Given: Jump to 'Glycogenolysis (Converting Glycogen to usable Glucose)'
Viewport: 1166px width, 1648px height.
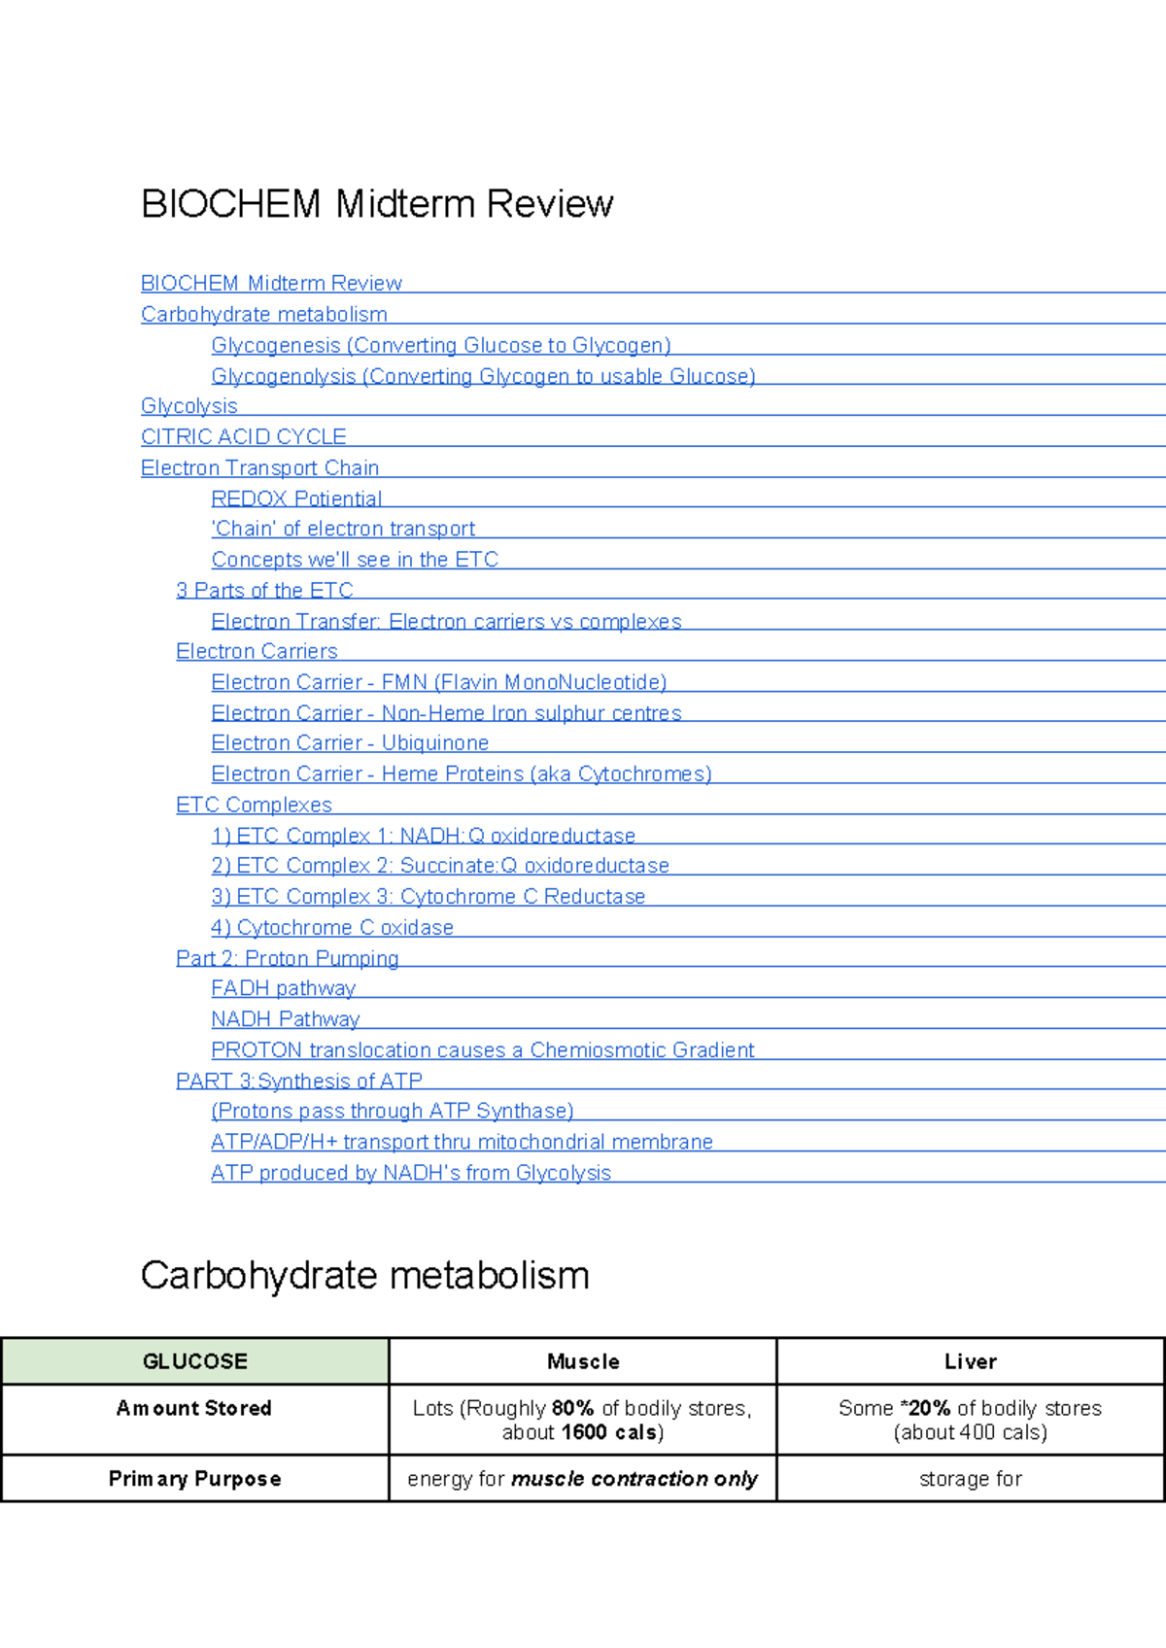Looking at the screenshot, I should [x=483, y=376].
